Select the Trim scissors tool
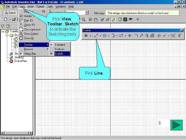The height and width of the screenshot is (140, 186). click(147, 36)
